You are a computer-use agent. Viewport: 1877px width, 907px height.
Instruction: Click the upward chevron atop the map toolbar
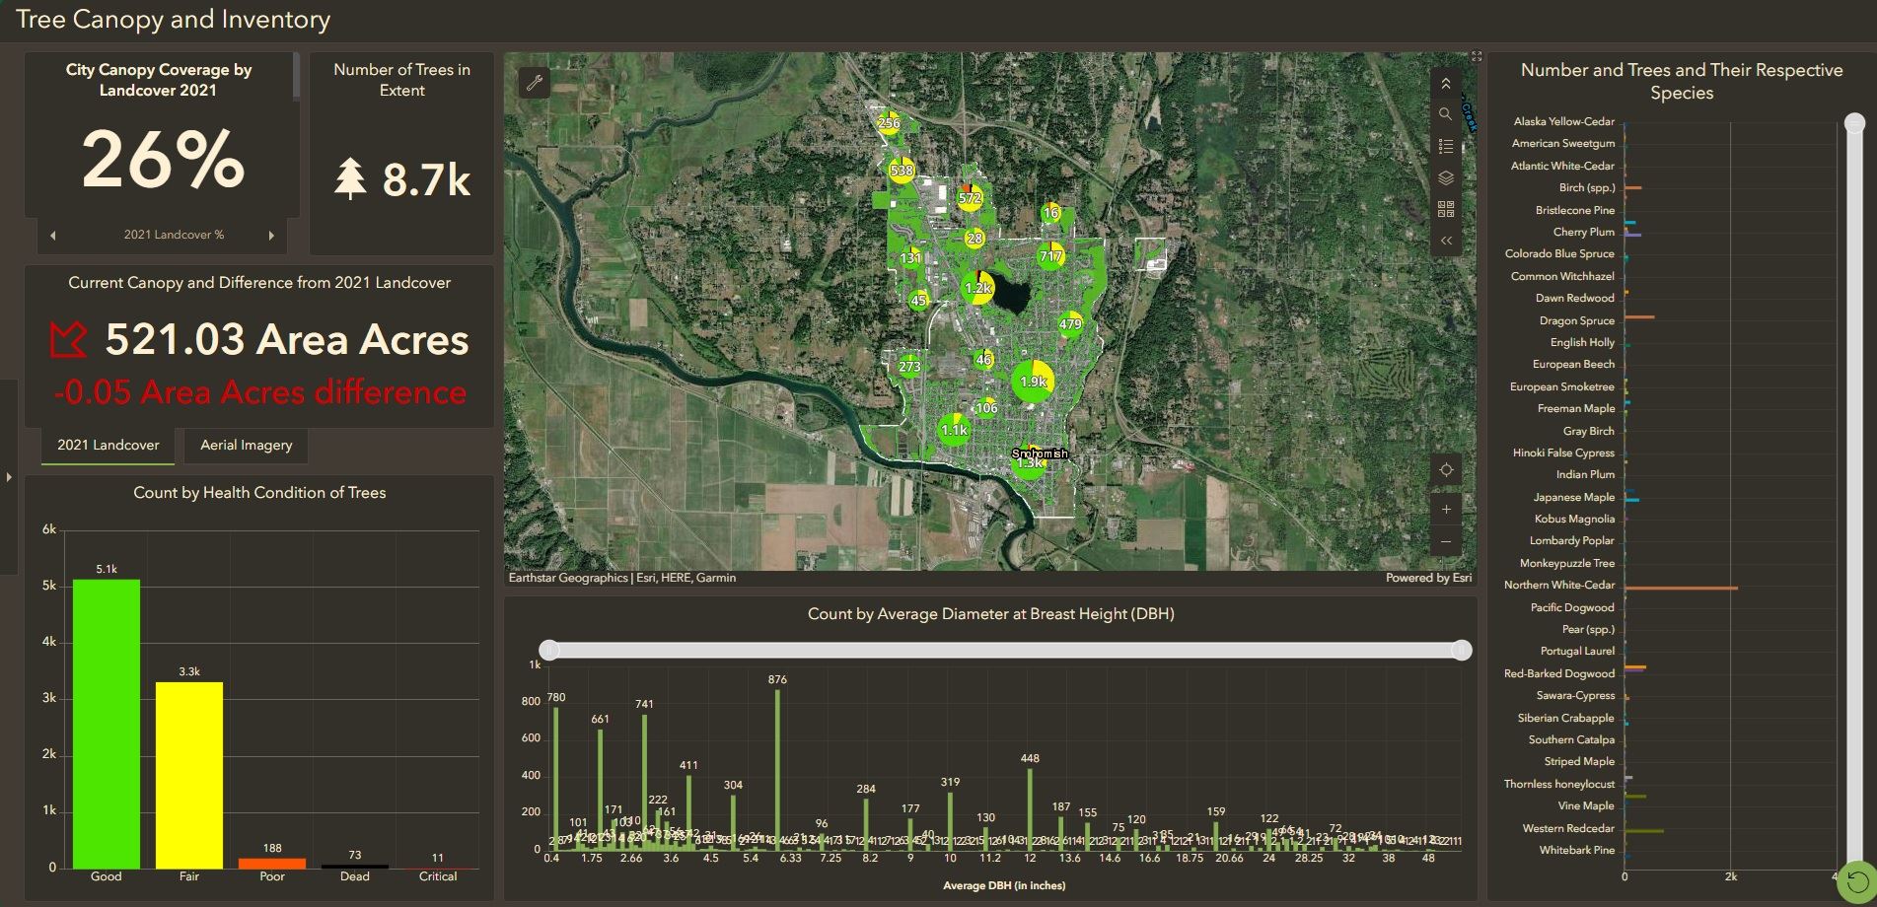pyautogui.click(x=1446, y=83)
